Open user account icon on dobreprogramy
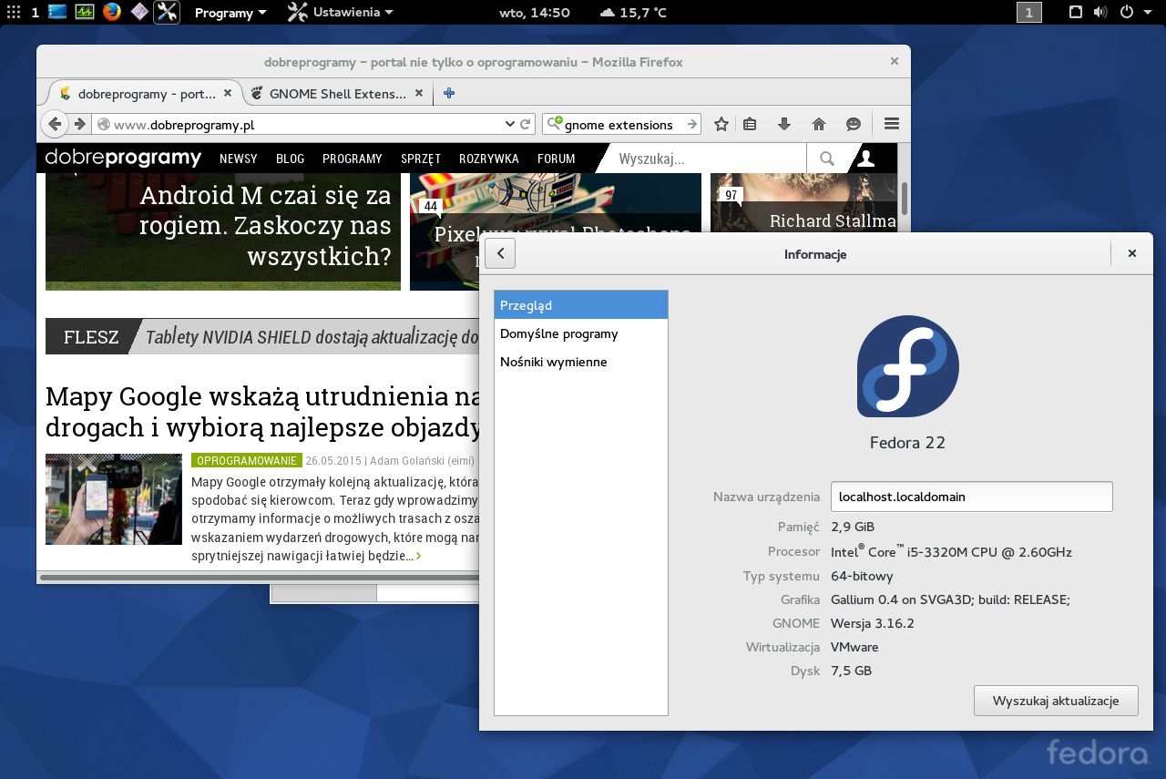Screen dimensions: 1166x779 pyautogui.click(x=866, y=159)
